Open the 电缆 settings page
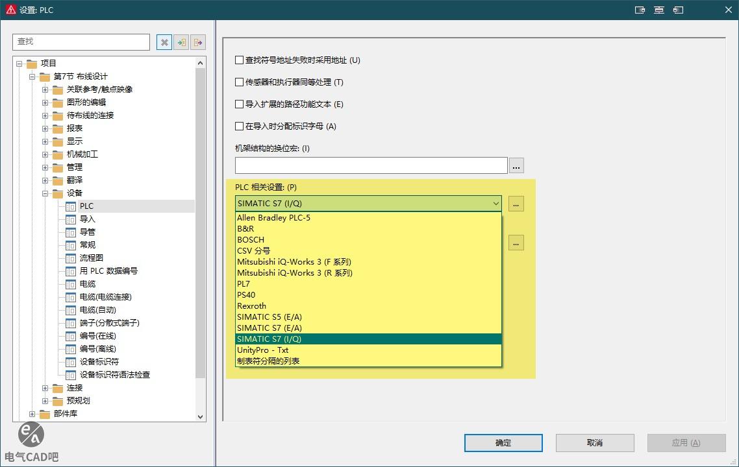This screenshot has height=467, width=739. click(87, 284)
